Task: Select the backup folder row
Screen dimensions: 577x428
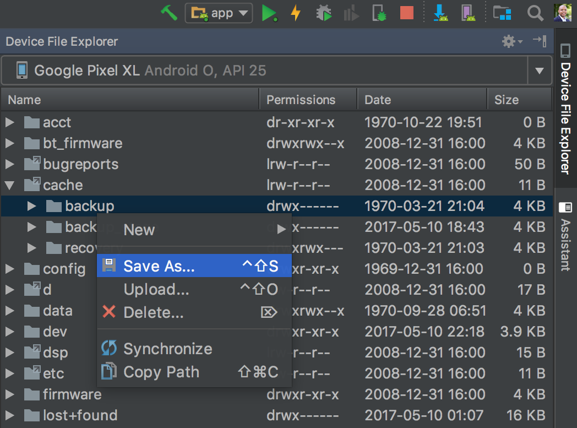Action: pyautogui.click(x=91, y=206)
